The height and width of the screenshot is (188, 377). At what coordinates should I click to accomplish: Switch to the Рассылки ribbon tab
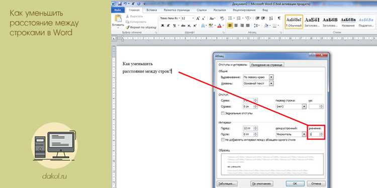pos(220,10)
